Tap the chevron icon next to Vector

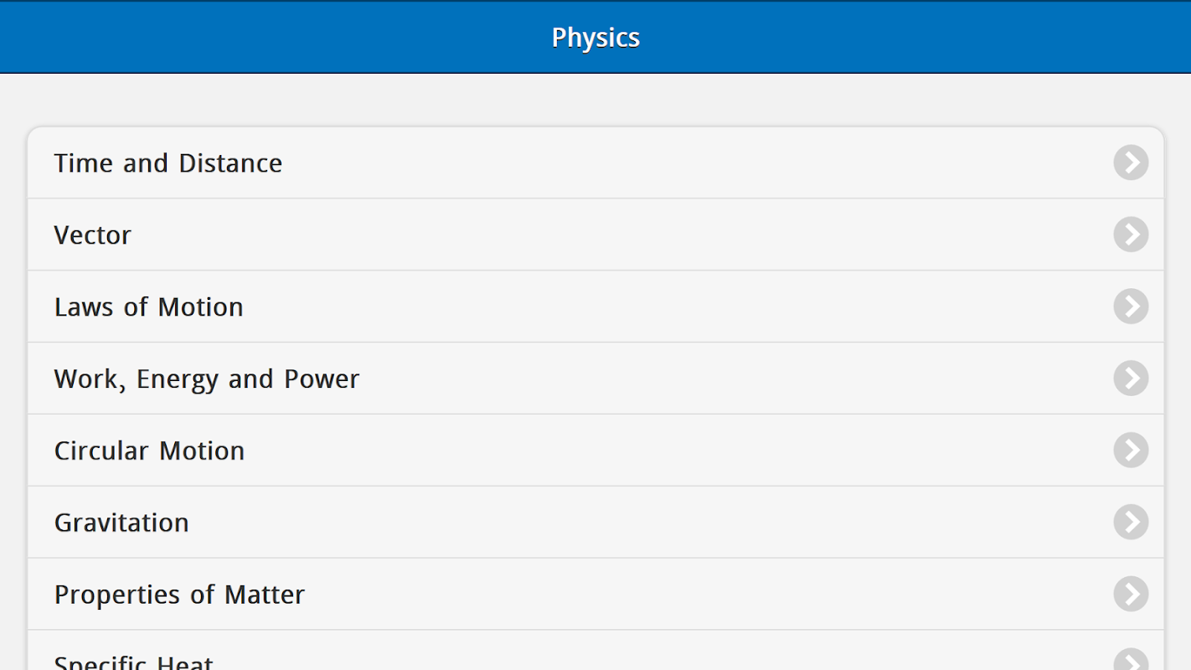[x=1131, y=234]
